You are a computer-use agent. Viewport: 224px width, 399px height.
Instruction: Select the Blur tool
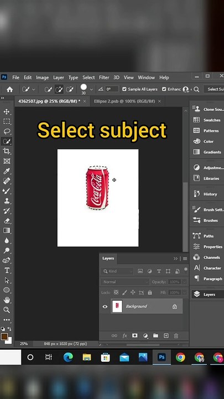point(7,241)
